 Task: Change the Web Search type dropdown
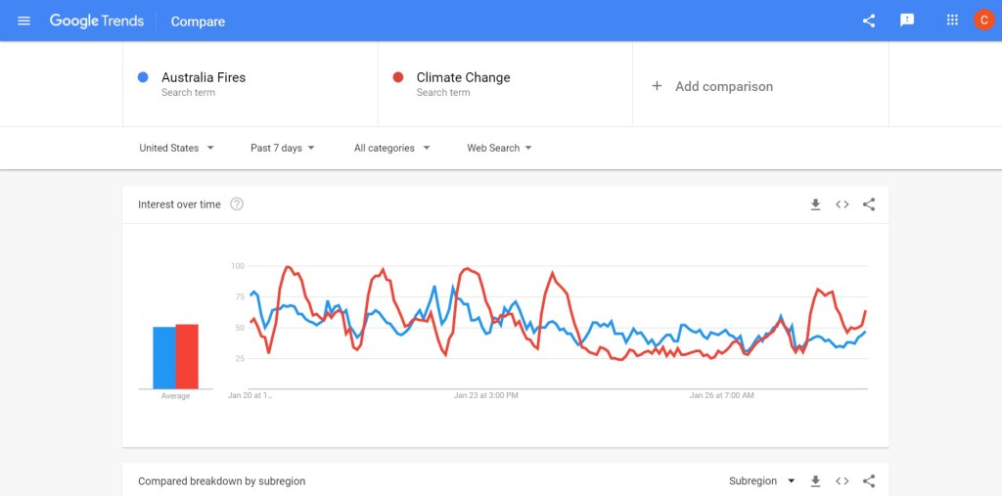[x=499, y=148]
